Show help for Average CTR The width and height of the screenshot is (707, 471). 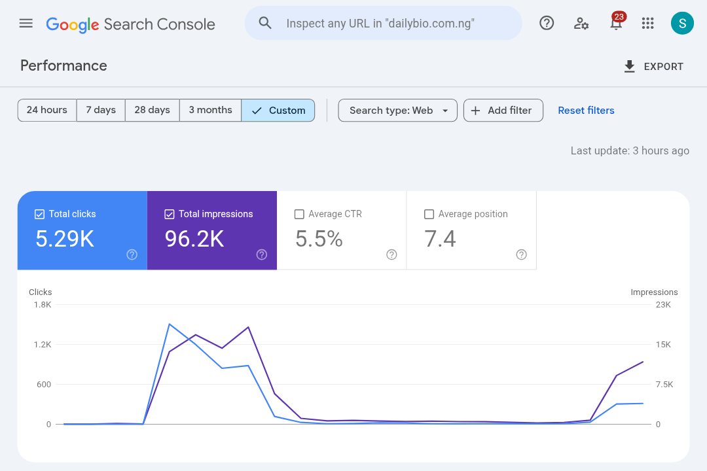point(391,254)
